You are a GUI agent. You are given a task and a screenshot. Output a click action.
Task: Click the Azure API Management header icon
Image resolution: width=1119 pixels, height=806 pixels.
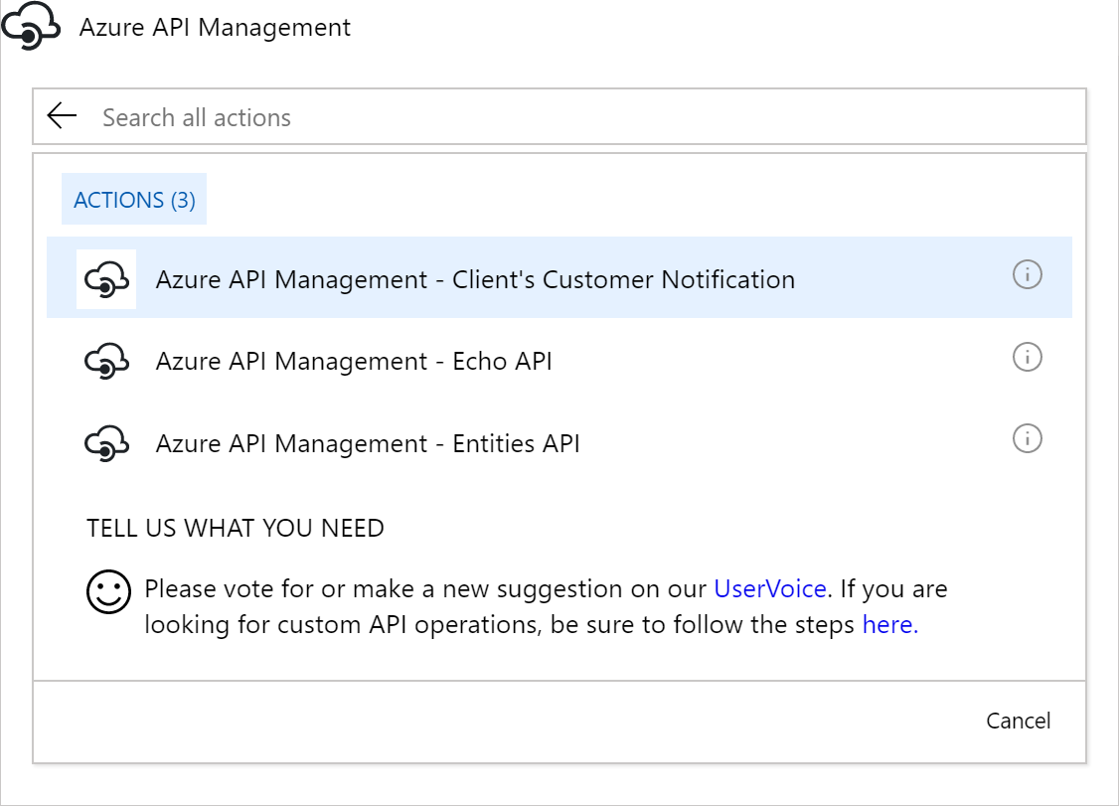pyautogui.click(x=30, y=27)
